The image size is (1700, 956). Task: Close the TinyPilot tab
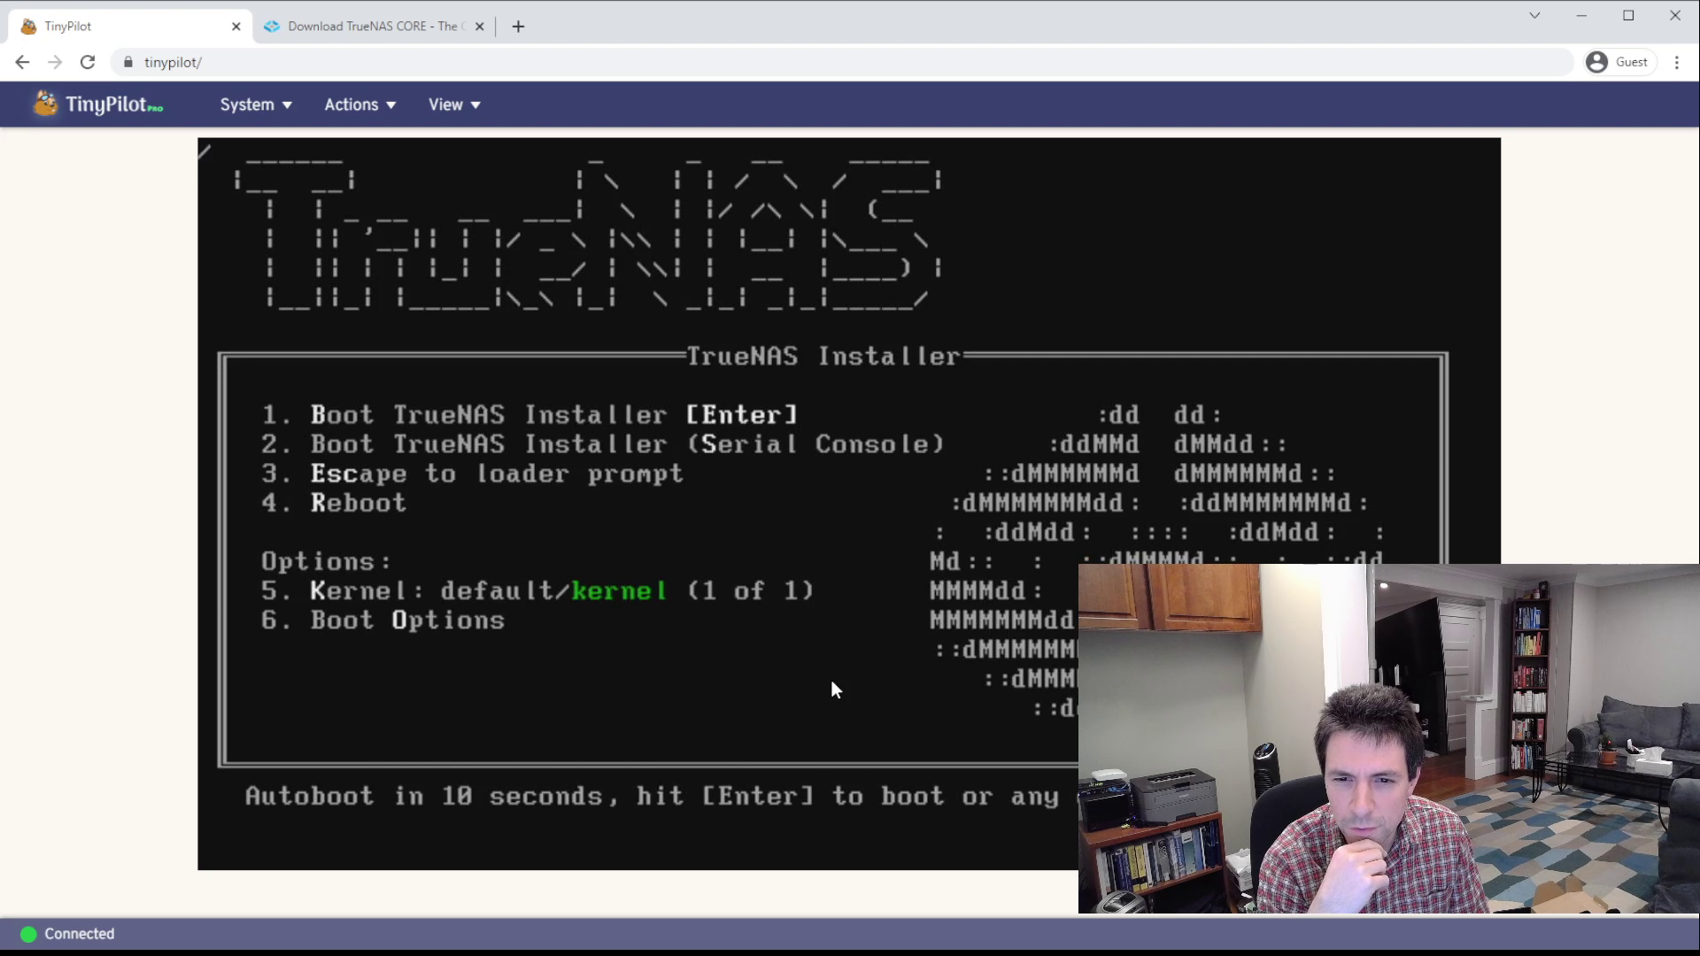pyautogui.click(x=236, y=27)
